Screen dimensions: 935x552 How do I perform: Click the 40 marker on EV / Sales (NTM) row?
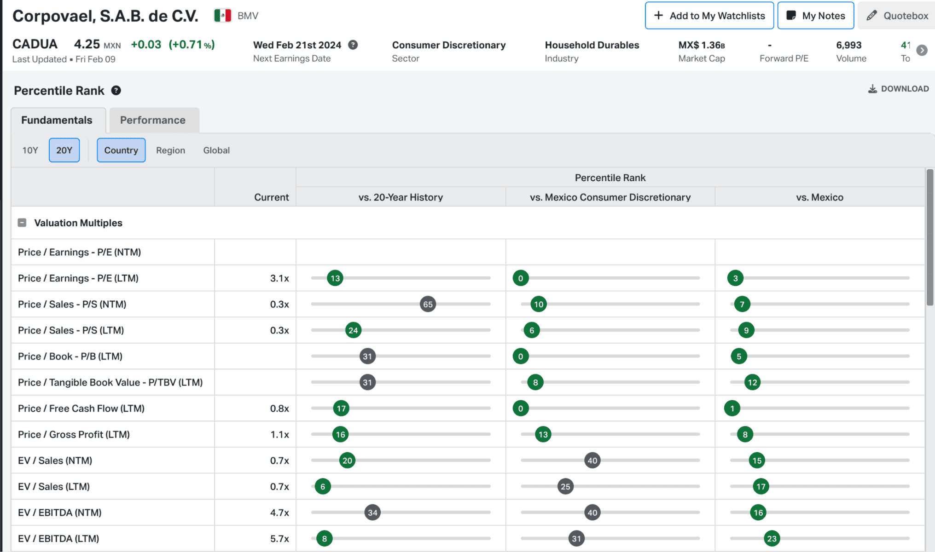click(x=592, y=460)
